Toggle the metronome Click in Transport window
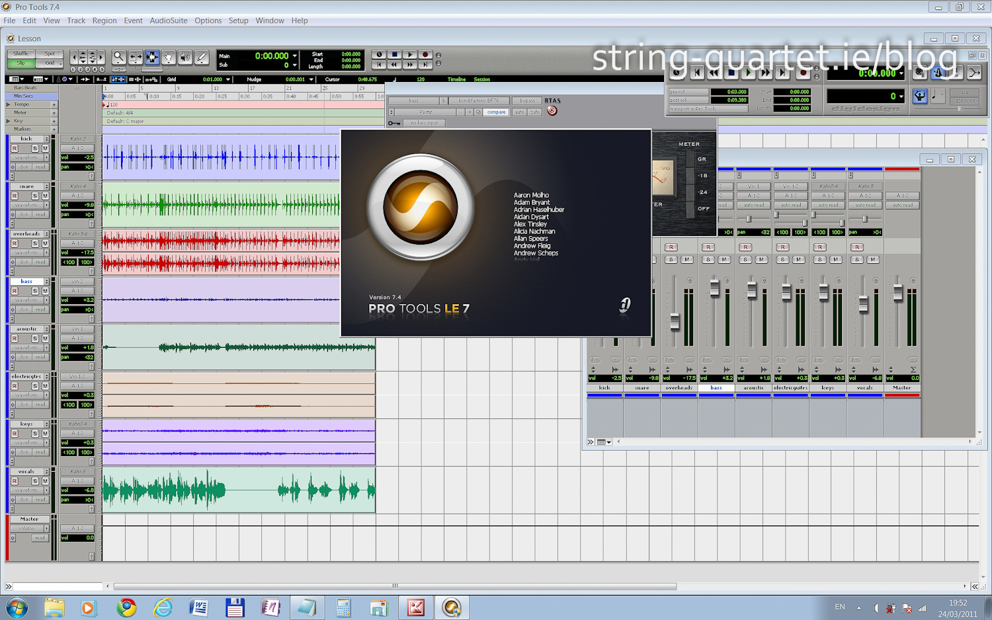The width and height of the screenshot is (992, 620). [x=938, y=73]
